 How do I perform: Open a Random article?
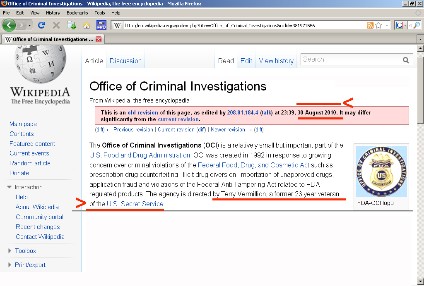30,163
